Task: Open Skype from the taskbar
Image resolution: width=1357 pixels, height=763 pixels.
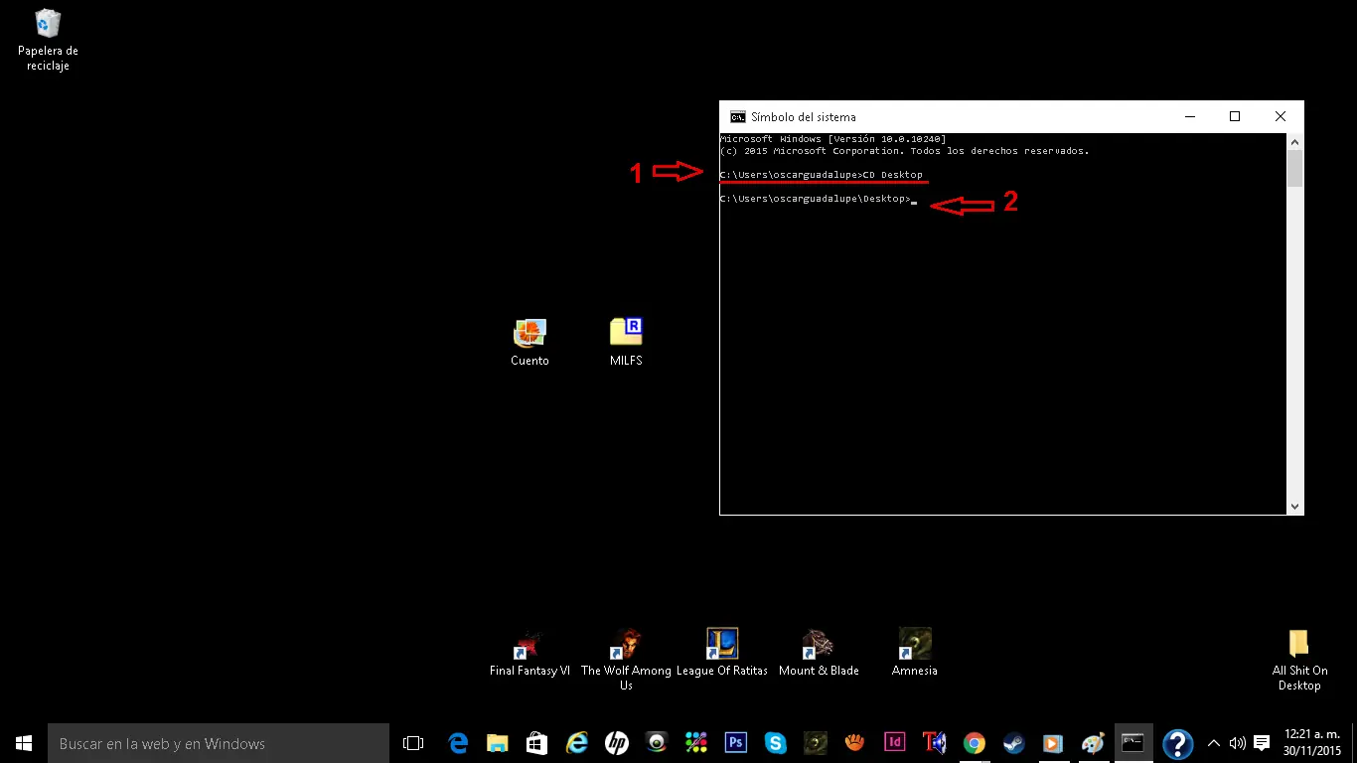Action: tap(776, 743)
